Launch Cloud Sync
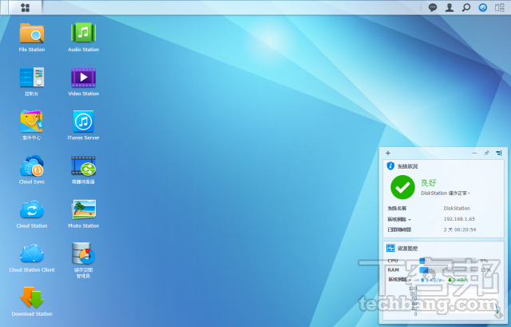Image resolution: width=511 pixels, height=327 pixels. point(32,165)
